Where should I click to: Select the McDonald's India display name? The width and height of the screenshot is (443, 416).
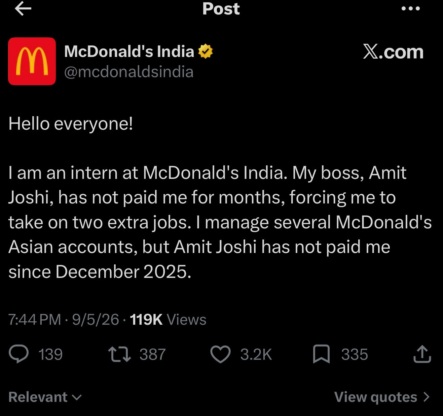[129, 52]
